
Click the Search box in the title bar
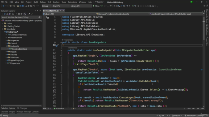click(100, 2)
